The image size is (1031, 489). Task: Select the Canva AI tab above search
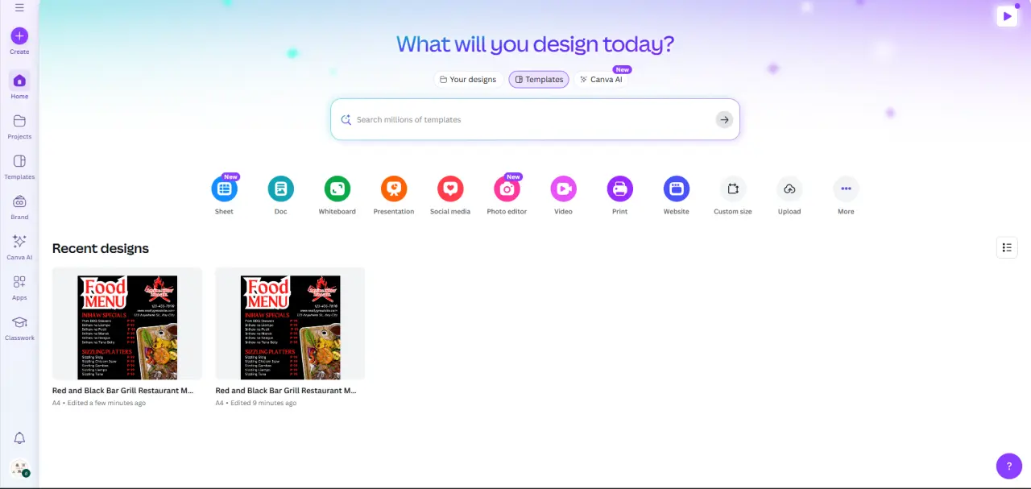(601, 80)
